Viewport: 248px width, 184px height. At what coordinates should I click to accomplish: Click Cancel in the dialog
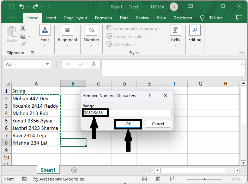coord(158,124)
